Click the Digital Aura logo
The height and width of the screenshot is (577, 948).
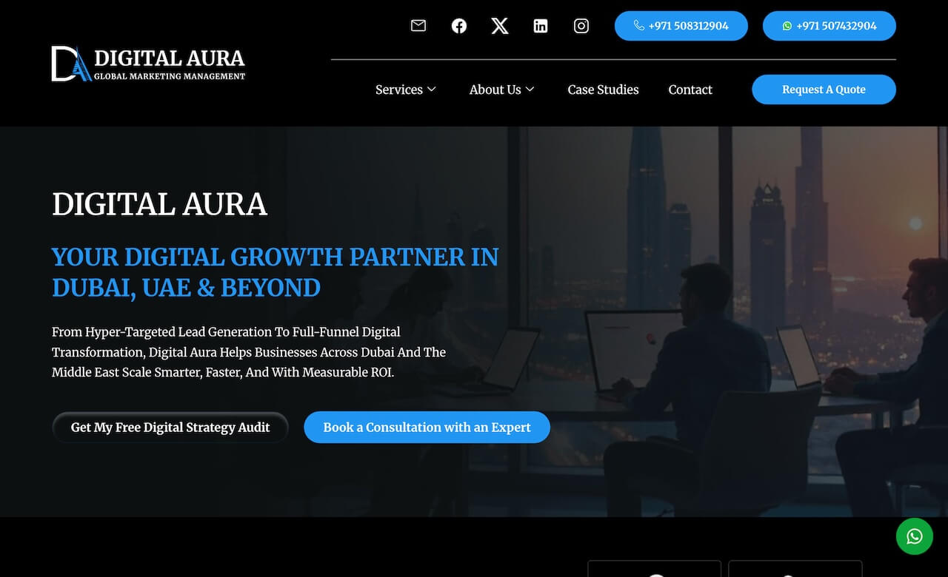tap(147, 63)
